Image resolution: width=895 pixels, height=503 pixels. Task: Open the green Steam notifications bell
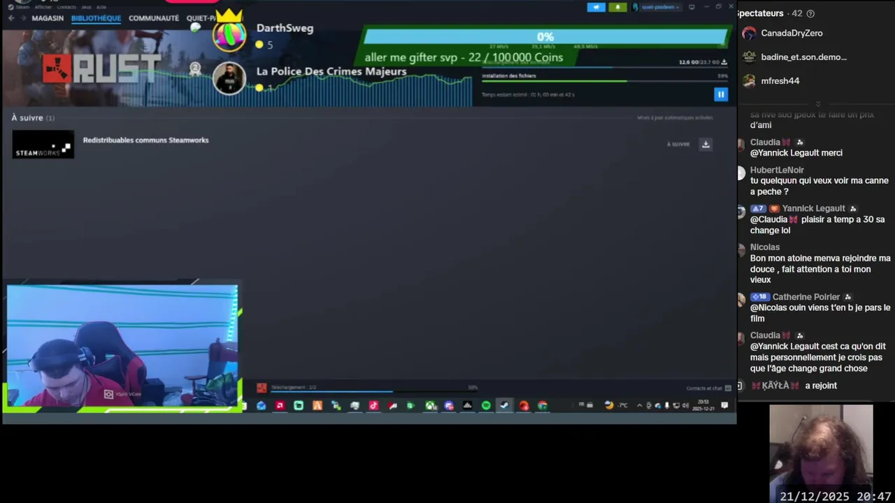pos(617,7)
